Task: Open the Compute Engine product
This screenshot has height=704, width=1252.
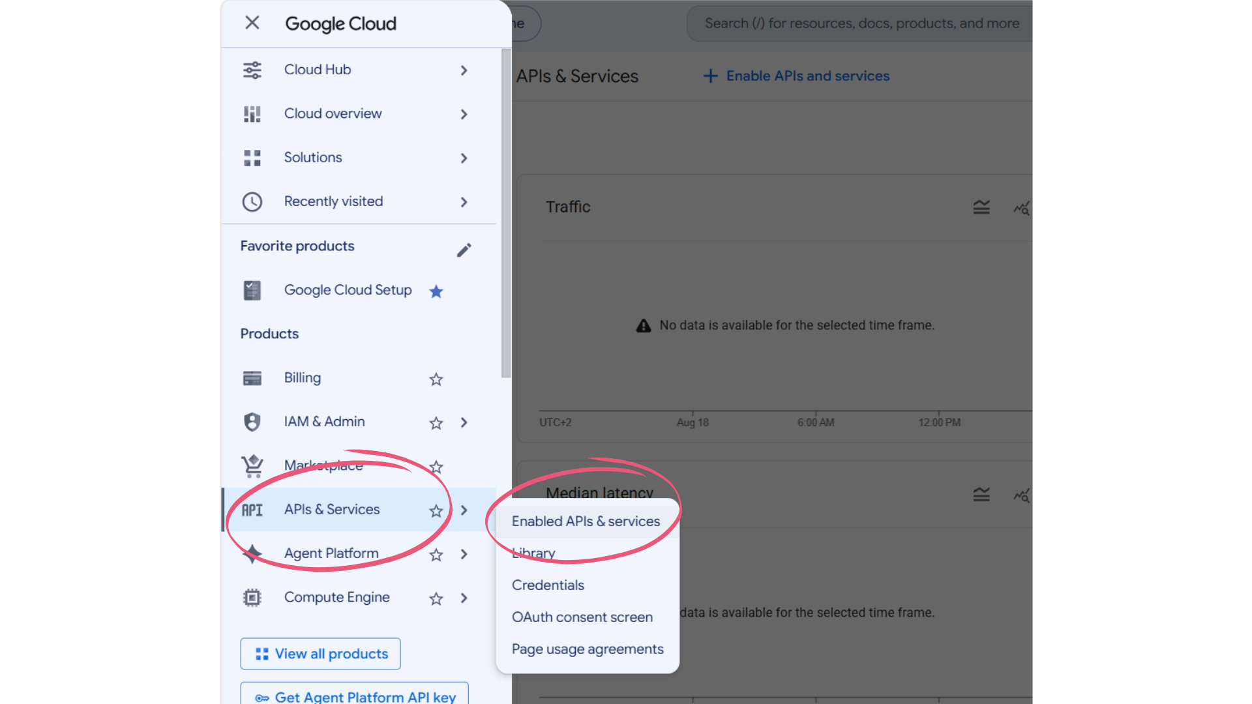Action: point(359,598)
